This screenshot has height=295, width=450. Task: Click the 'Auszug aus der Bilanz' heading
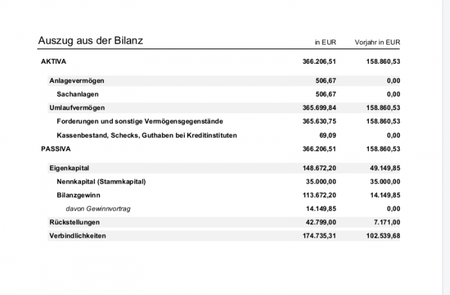[x=91, y=41]
